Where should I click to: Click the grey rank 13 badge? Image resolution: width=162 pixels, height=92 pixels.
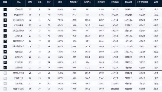tap(5, 73)
